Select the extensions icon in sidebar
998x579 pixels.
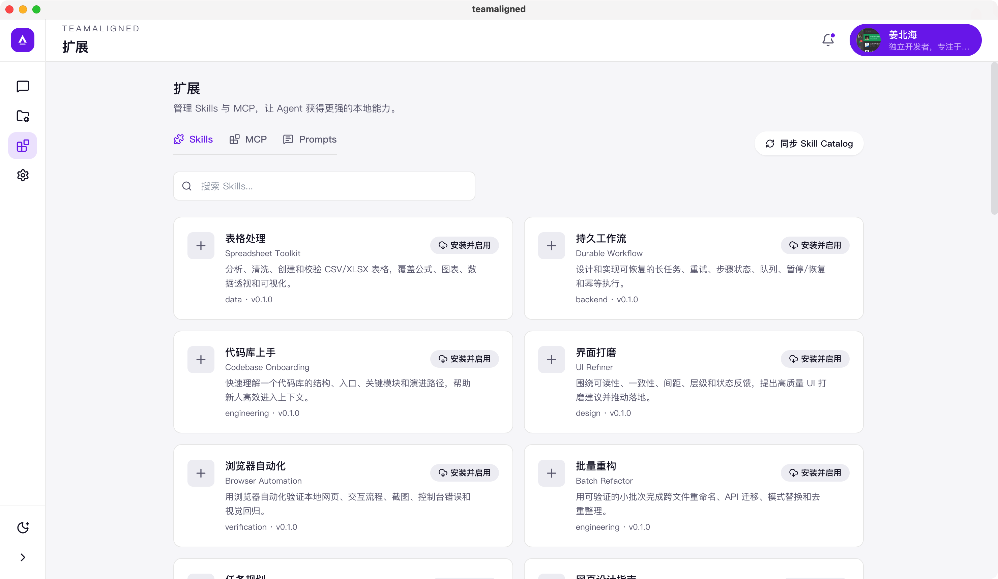tap(23, 146)
